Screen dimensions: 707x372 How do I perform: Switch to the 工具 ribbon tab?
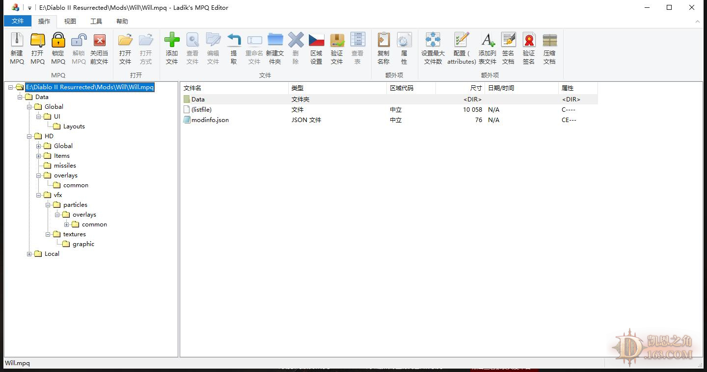96,21
